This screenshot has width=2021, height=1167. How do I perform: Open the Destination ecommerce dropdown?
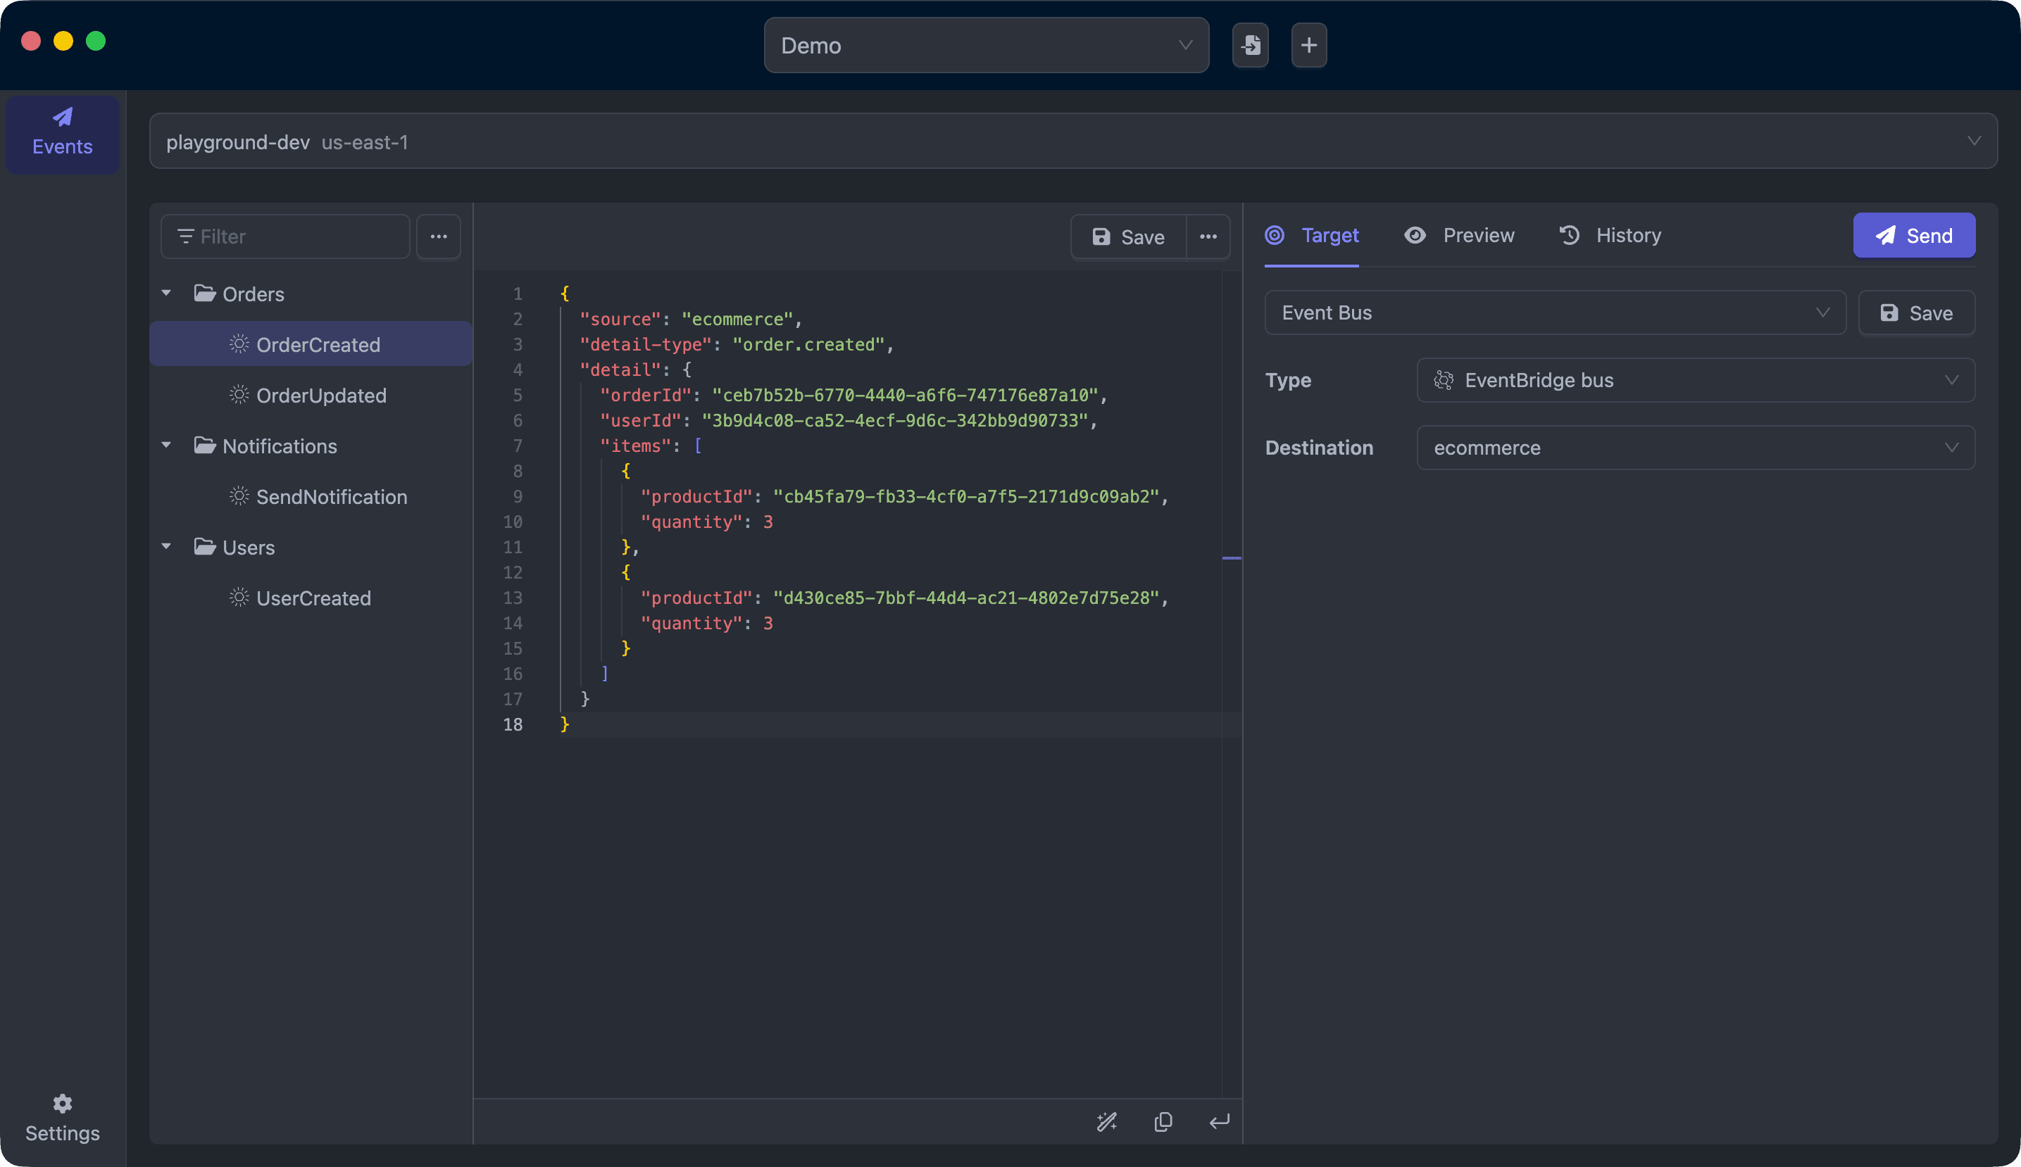[1696, 447]
